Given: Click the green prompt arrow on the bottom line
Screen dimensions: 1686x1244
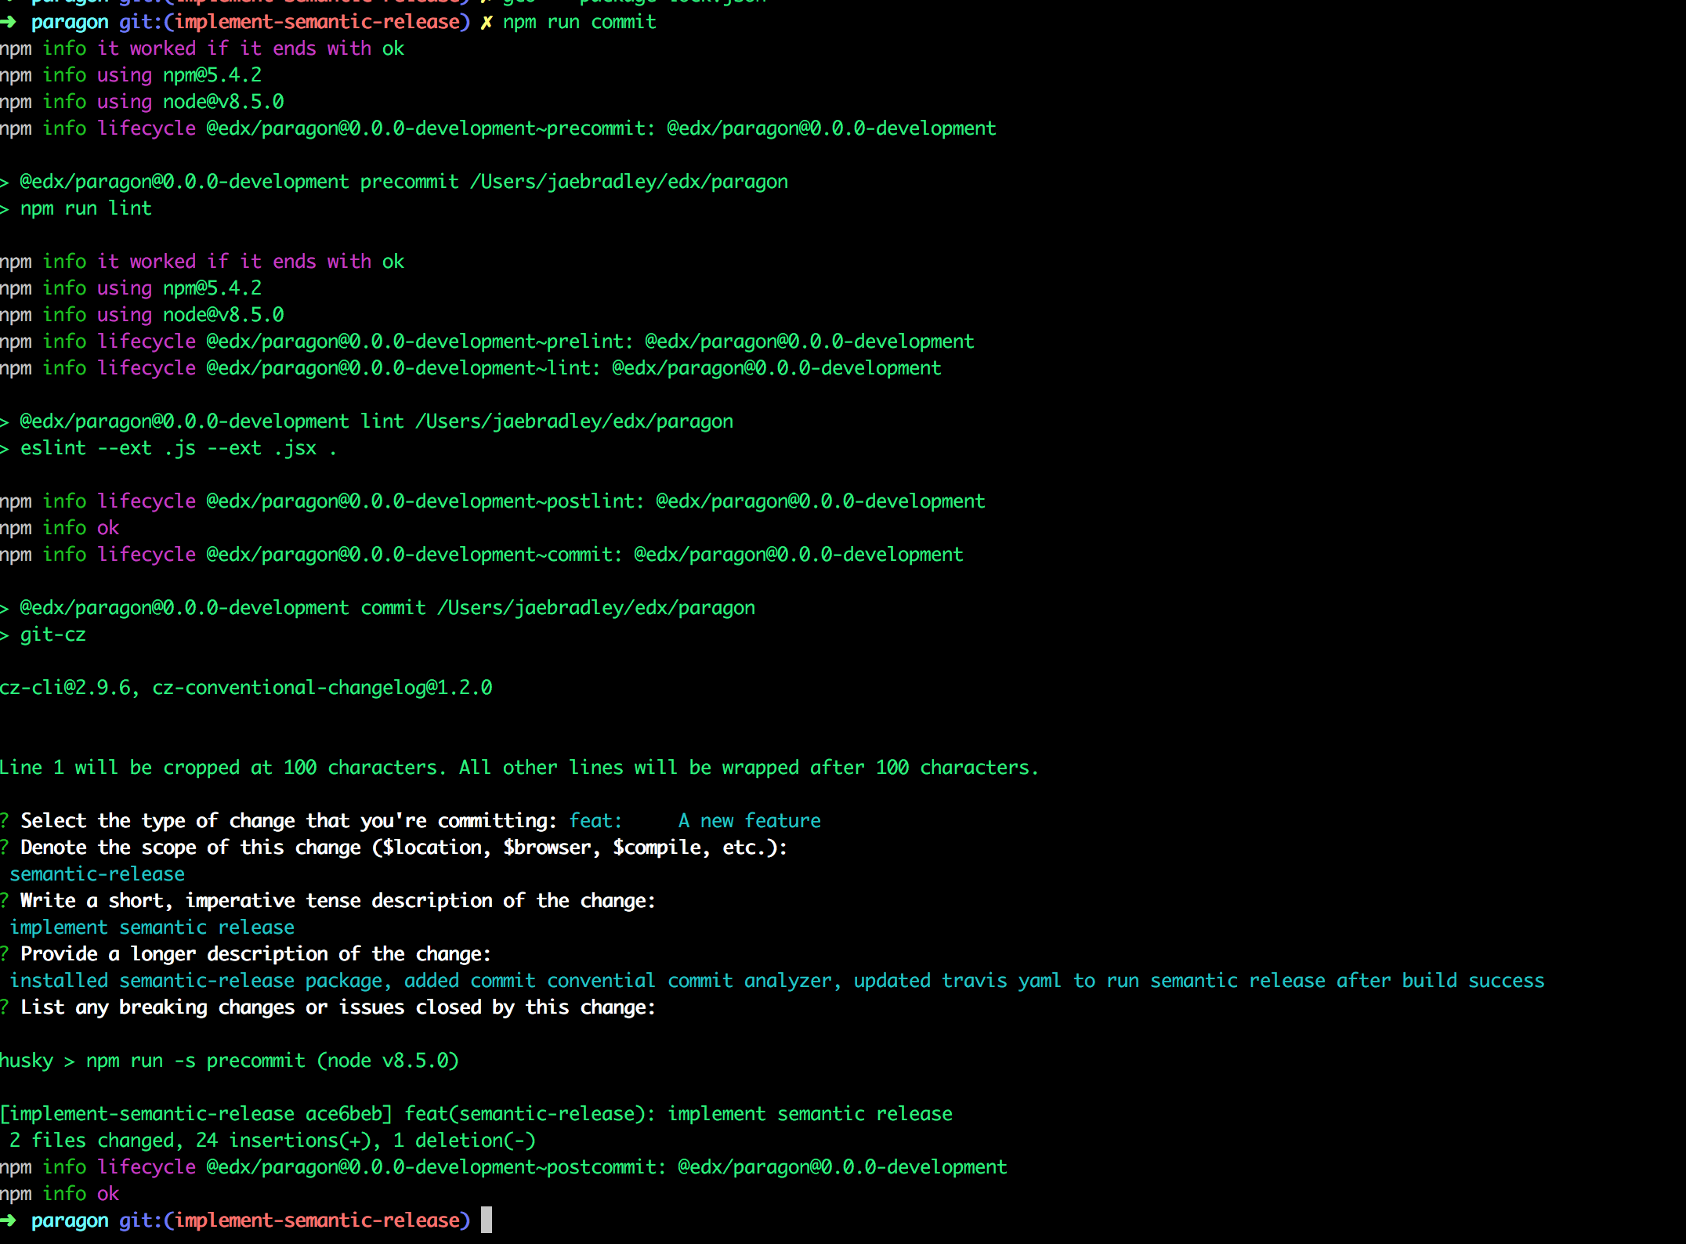Looking at the screenshot, I should click(x=8, y=1220).
